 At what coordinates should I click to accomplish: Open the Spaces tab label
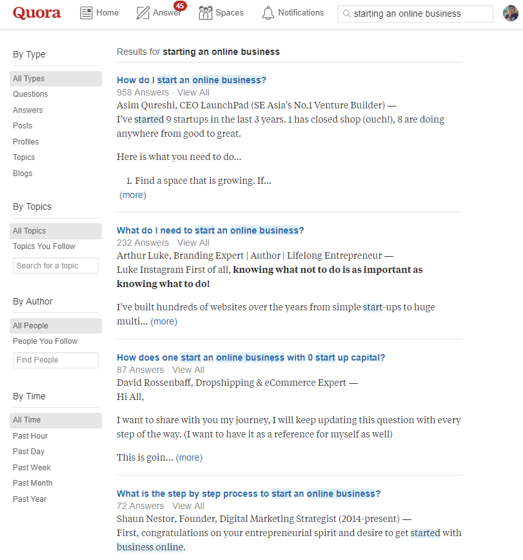click(230, 13)
